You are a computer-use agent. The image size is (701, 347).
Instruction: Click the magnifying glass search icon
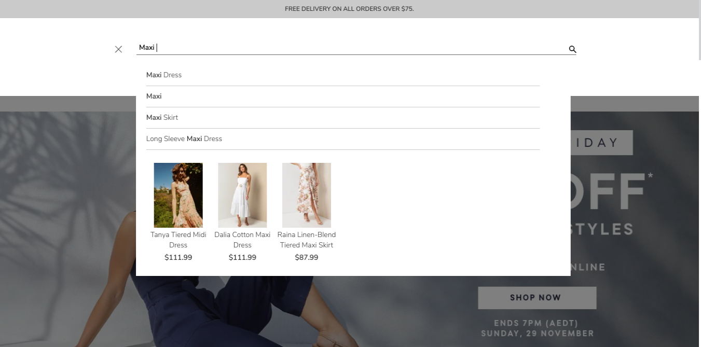(x=572, y=49)
